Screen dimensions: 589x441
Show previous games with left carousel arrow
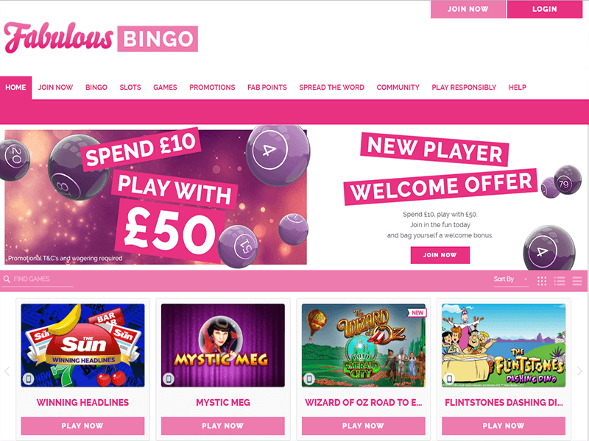pyautogui.click(x=7, y=371)
